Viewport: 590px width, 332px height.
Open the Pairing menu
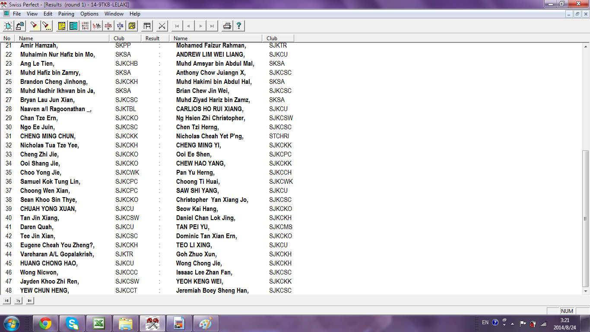point(67,14)
